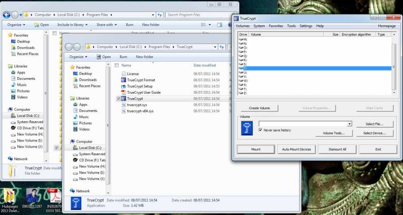This screenshot has width=403, height=215.
Task: Click the truecrypt.sys file icon
Action: pyautogui.click(x=124, y=105)
